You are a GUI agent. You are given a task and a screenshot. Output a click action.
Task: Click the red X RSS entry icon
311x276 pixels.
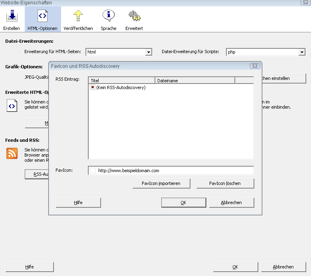click(93, 87)
